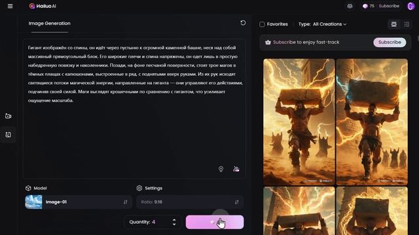Click the 'Settings' section label
This screenshot has height=235, width=419.
153,188
